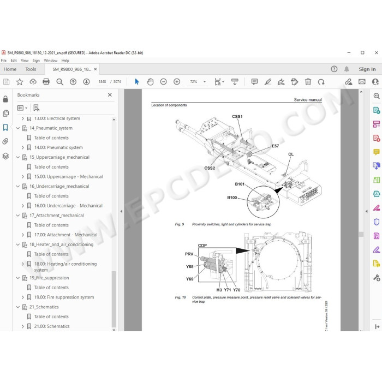Open the Help question mark icon
Screen dimensions: 382x382
coord(334,69)
